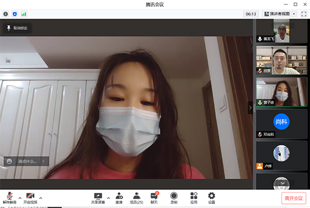Screen dimensions: 310x208
Task: Open the chat panel
Action: coord(154,198)
